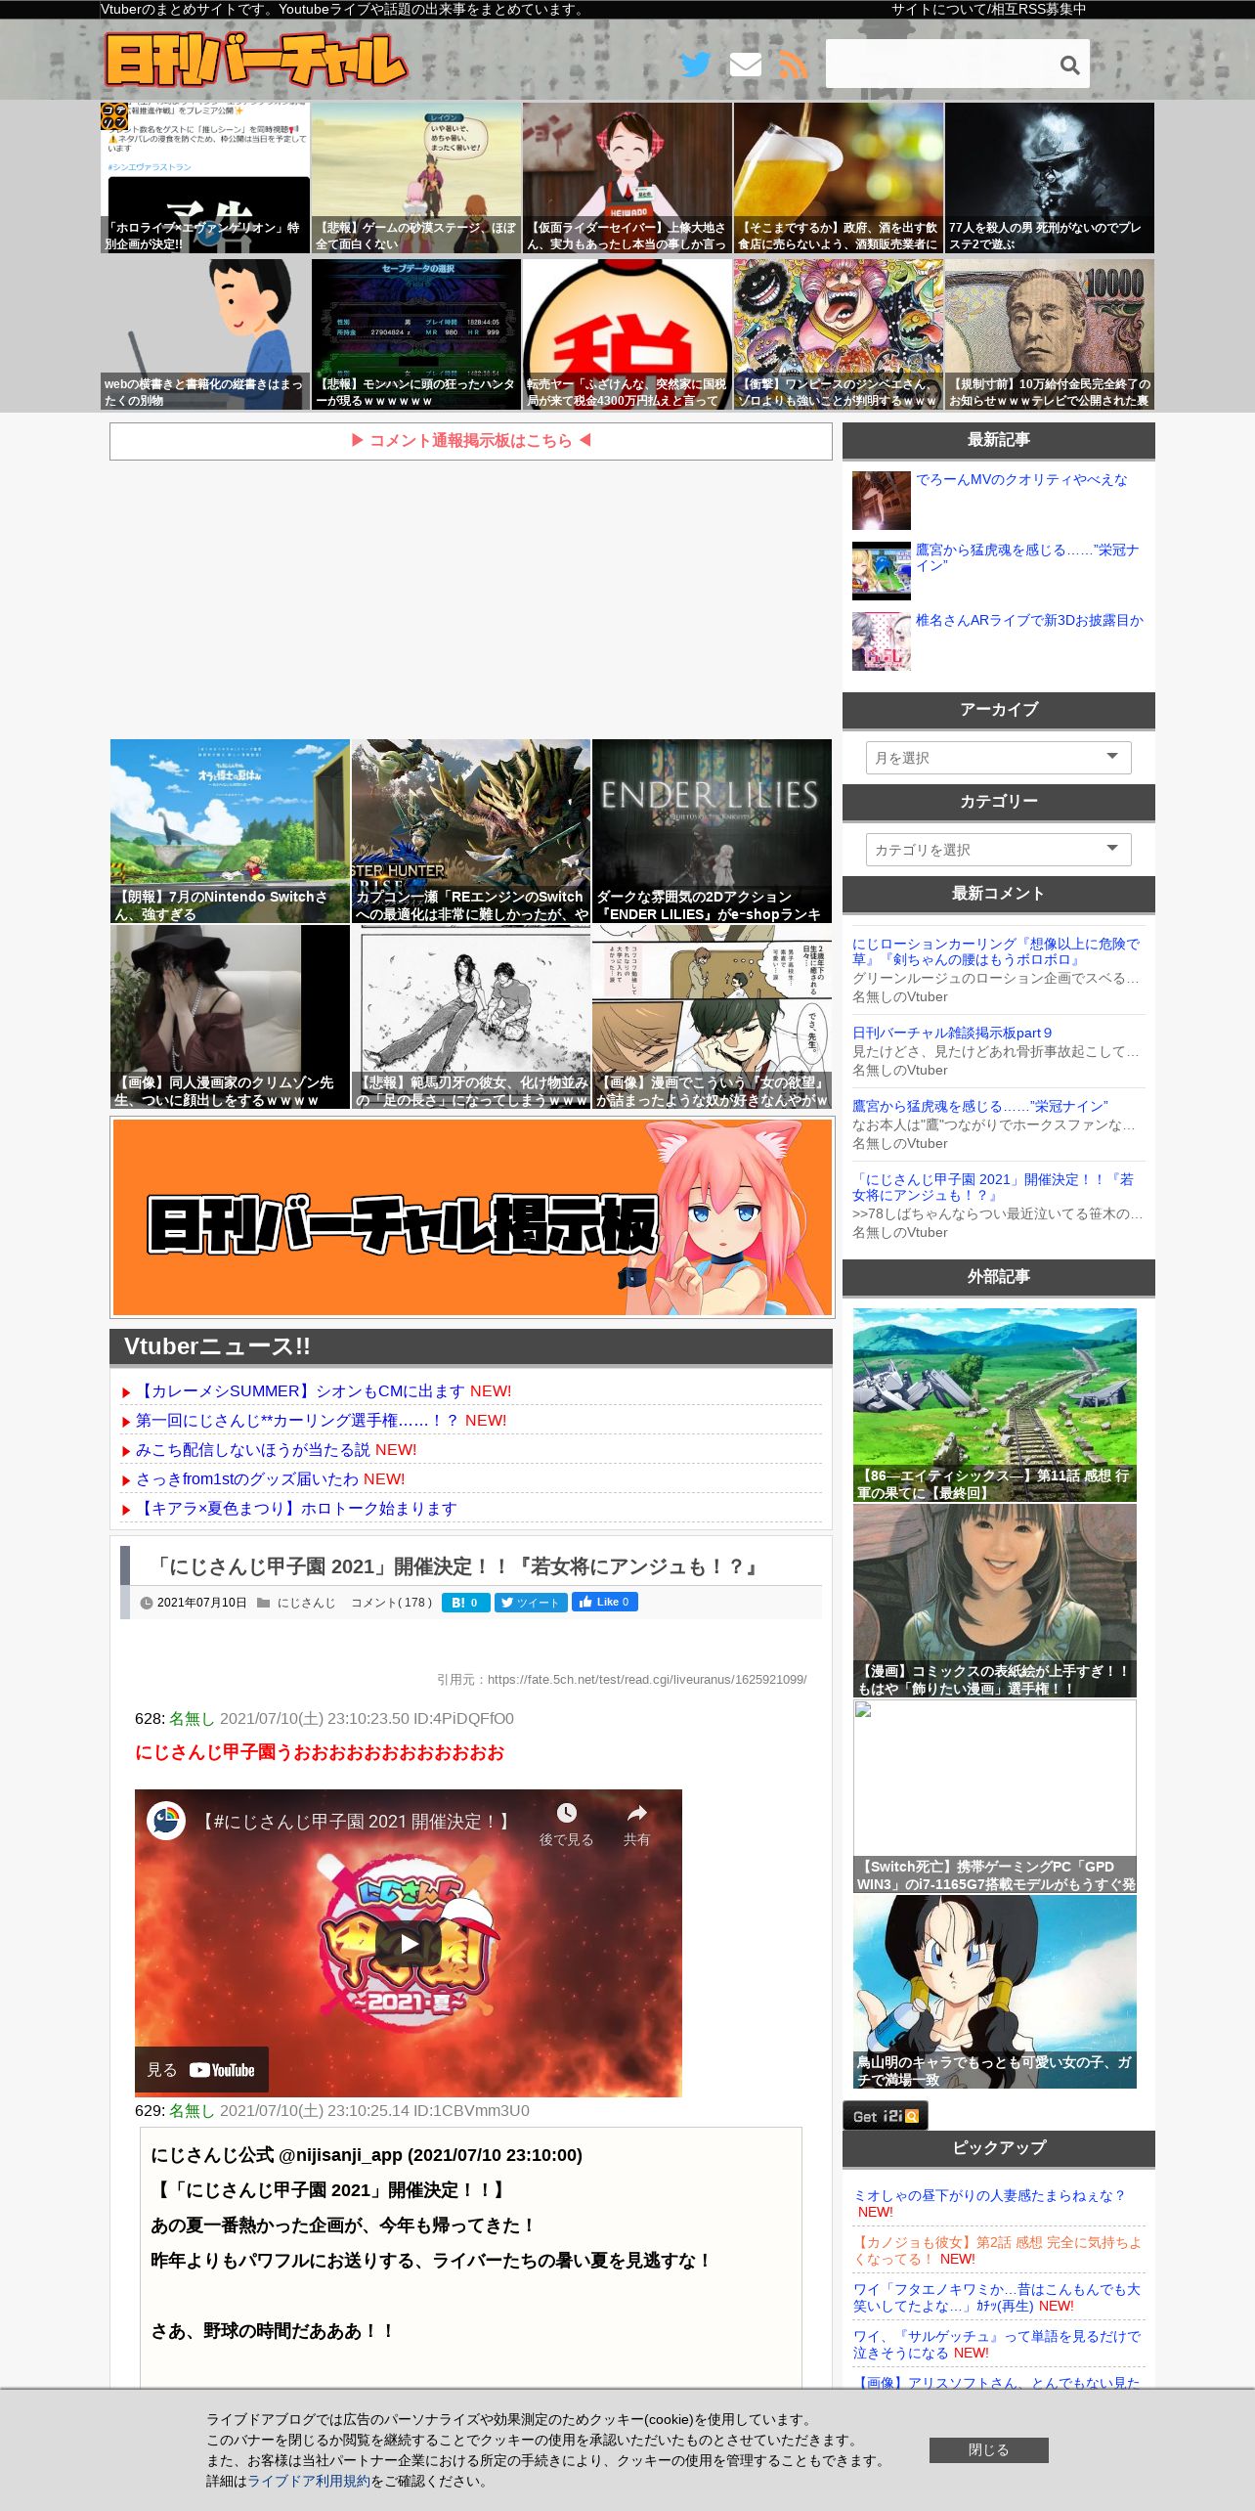Click thumbnail beside でろーんMV article
Screen dimensions: 1255x2511
click(882, 501)
